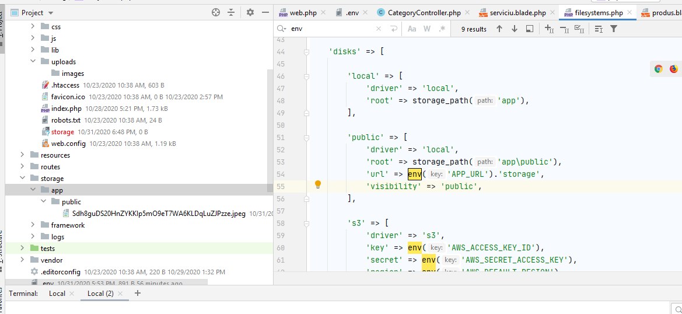Click the collapse all icon in Project header
This screenshot has width=682, height=314.
point(231,13)
